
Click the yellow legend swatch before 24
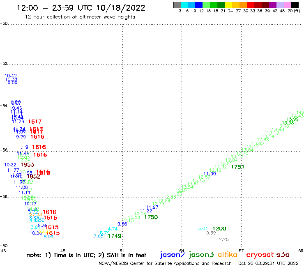[228, 5]
